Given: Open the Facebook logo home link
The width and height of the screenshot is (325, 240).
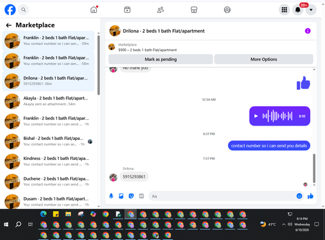Looking at the screenshot, I should coord(10,10).
